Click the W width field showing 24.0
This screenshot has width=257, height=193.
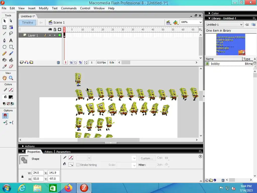pyautogui.click(x=38, y=173)
